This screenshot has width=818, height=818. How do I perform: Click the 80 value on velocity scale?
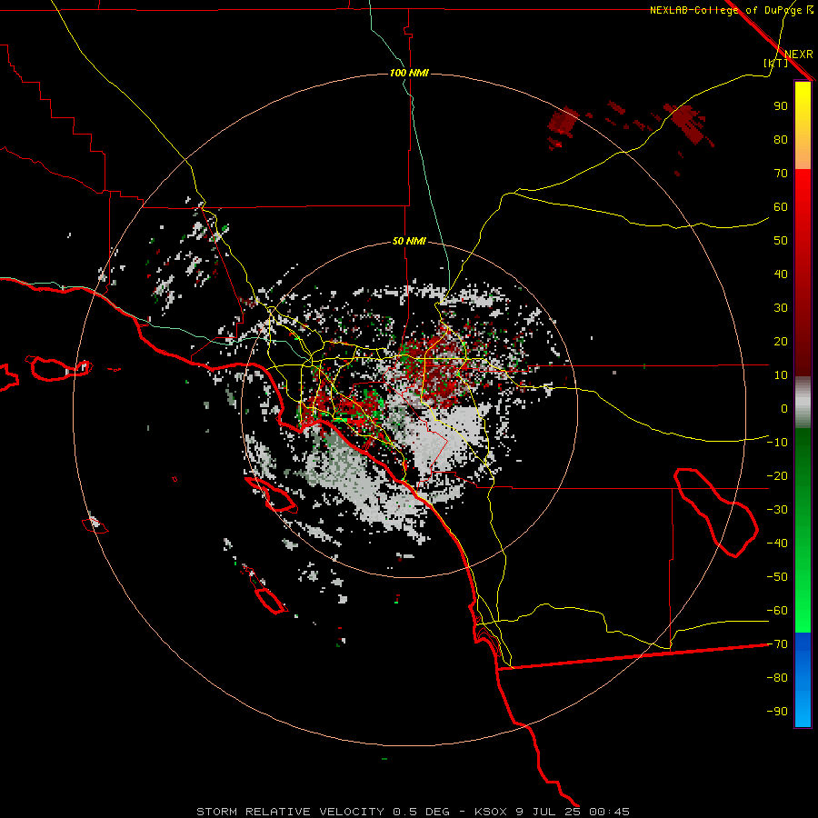781,140
